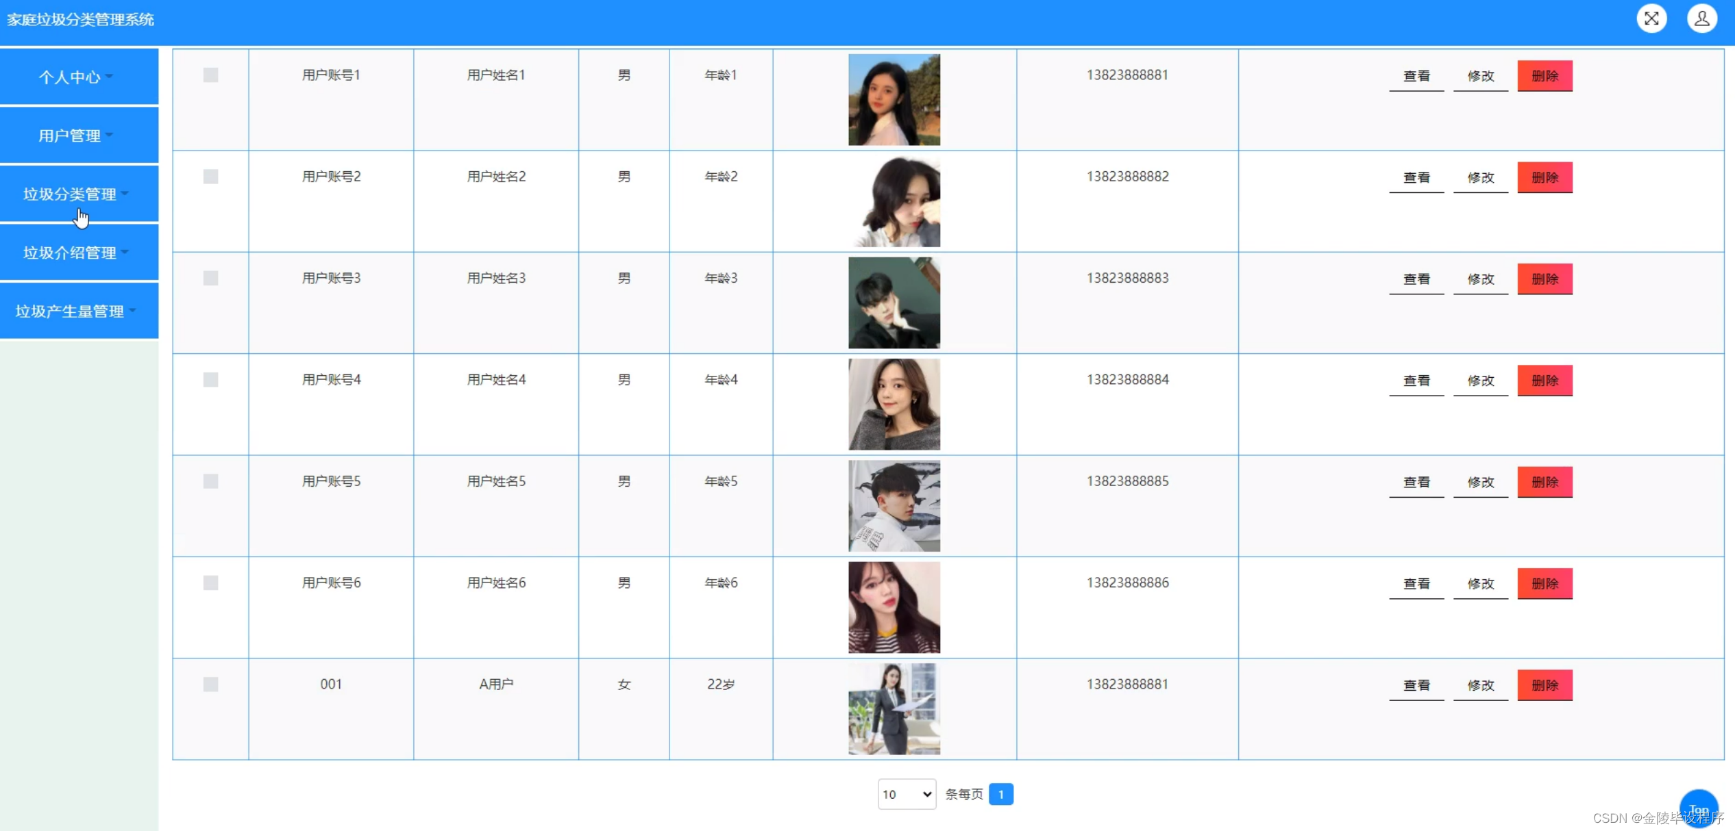This screenshot has height=831, width=1735.
Task: Tick the checkbox for user 001
Action: point(210,685)
